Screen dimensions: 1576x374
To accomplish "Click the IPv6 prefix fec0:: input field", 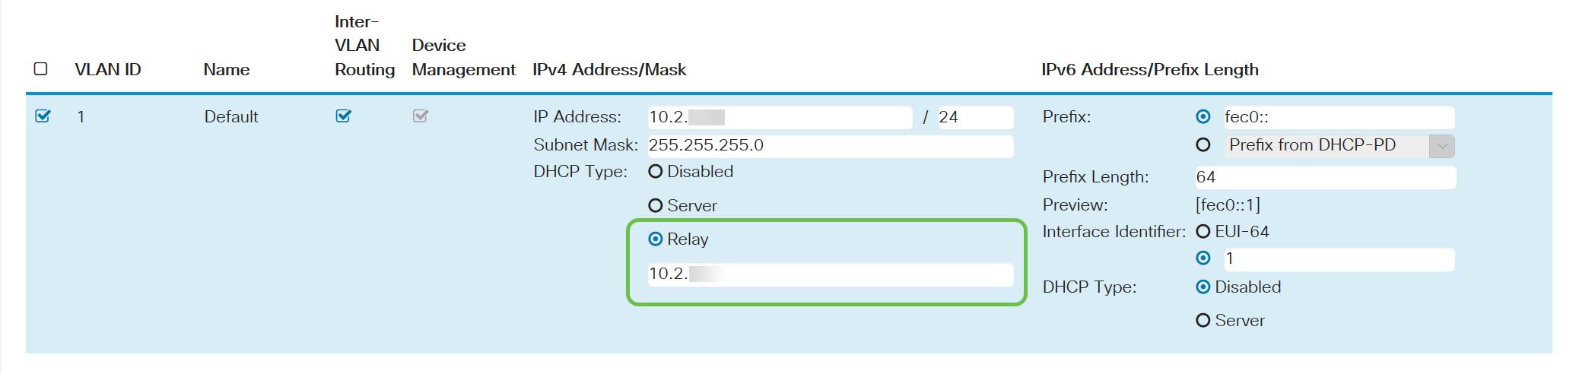I will pyautogui.click(x=1337, y=117).
